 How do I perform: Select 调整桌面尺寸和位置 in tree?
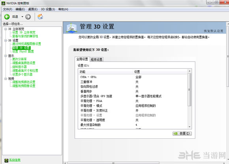coord(25,71)
